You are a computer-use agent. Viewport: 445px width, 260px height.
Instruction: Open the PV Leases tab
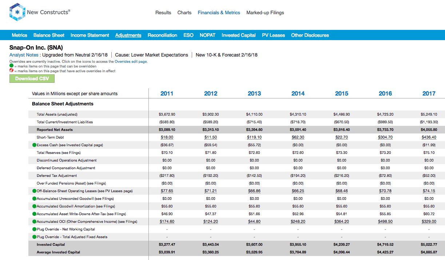tap(274, 35)
